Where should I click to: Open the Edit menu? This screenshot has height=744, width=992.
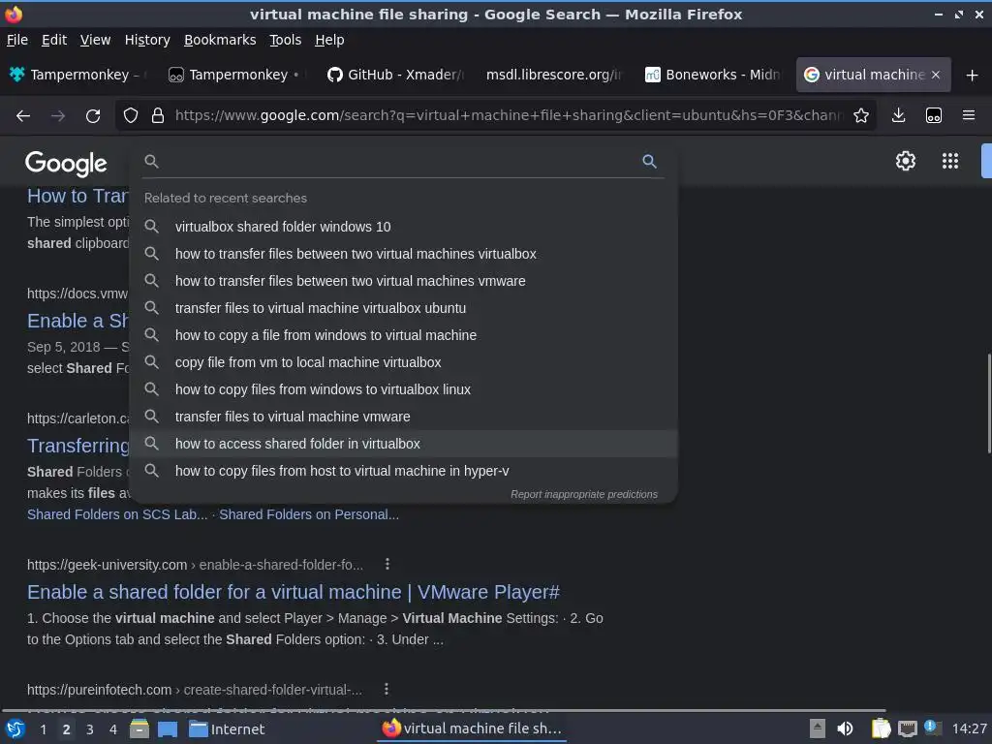(x=54, y=40)
